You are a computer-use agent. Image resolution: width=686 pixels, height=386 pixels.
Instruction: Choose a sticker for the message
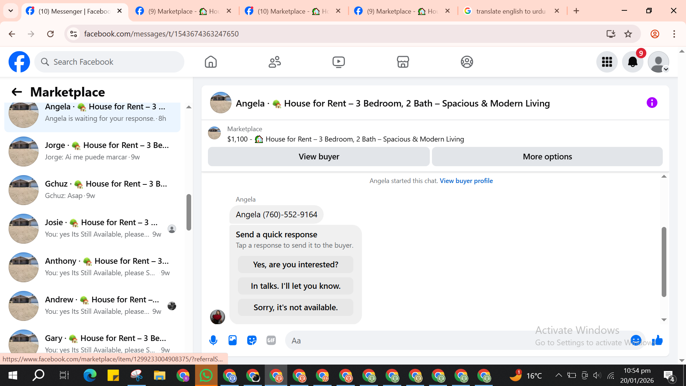pyautogui.click(x=252, y=341)
